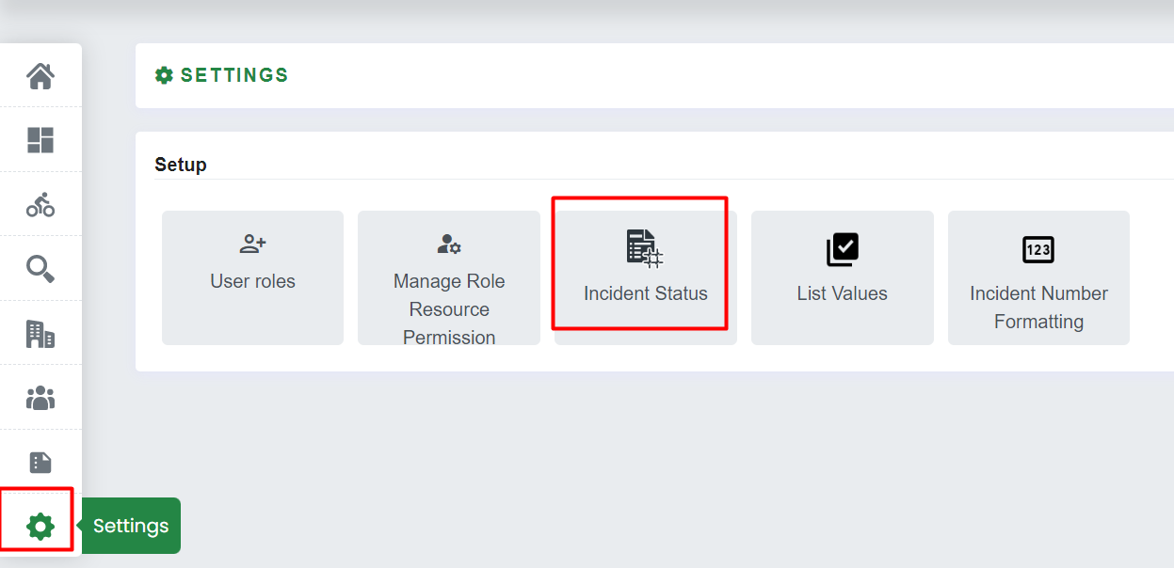
Task: Open the List Values tile
Action: 842,277
